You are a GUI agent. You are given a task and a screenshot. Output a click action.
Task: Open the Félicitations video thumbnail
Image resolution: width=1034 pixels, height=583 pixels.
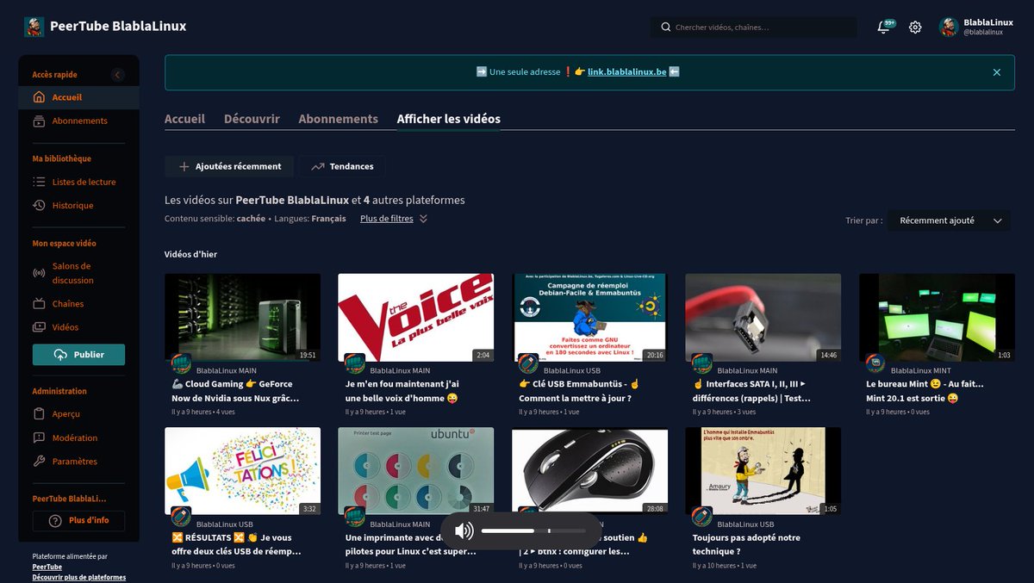242,471
